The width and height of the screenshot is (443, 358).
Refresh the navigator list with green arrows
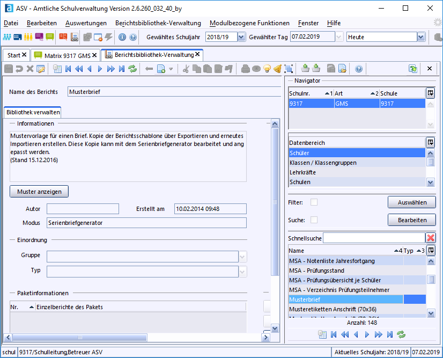(401, 334)
